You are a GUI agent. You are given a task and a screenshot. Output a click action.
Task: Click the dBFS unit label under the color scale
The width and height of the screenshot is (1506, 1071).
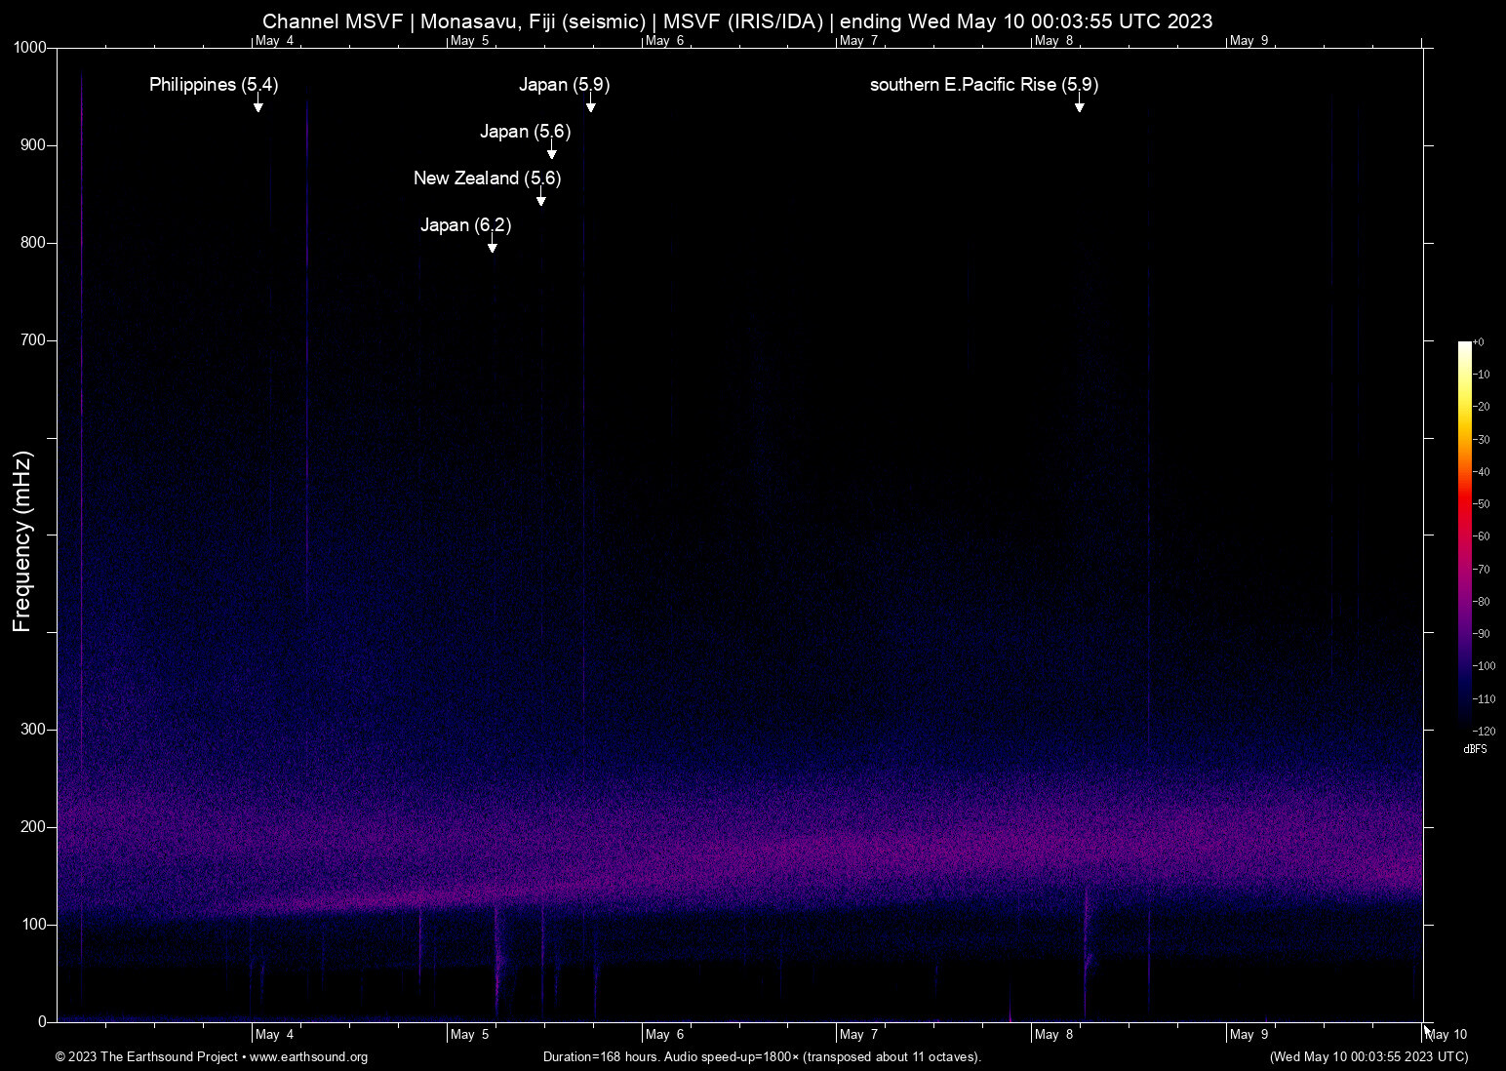pyautogui.click(x=1475, y=750)
